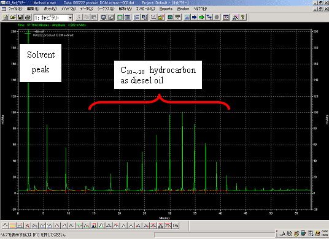Click the Print icon in the toolbar
This screenshot has height=239, width=329.
[x=28, y=17]
